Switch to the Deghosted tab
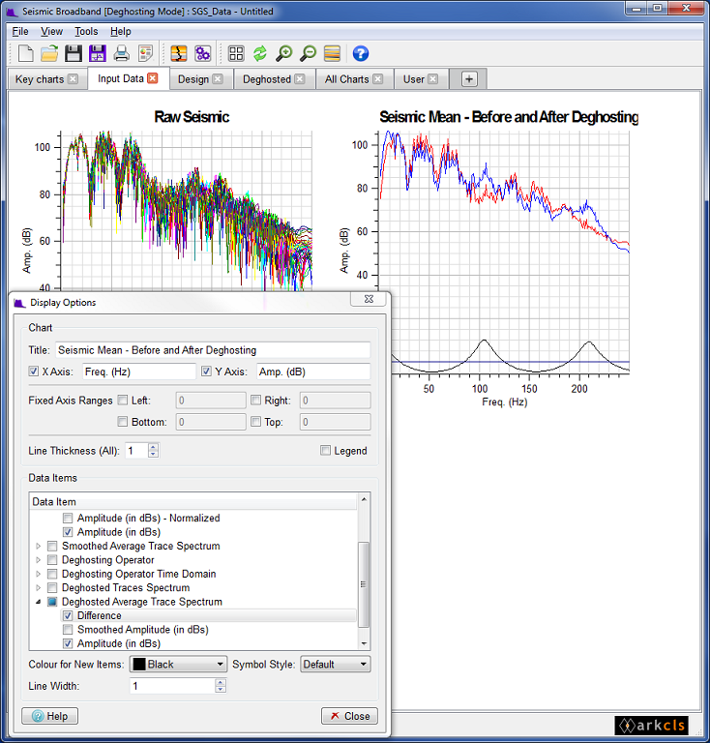This screenshot has width=710, height=743. point(267,79)
